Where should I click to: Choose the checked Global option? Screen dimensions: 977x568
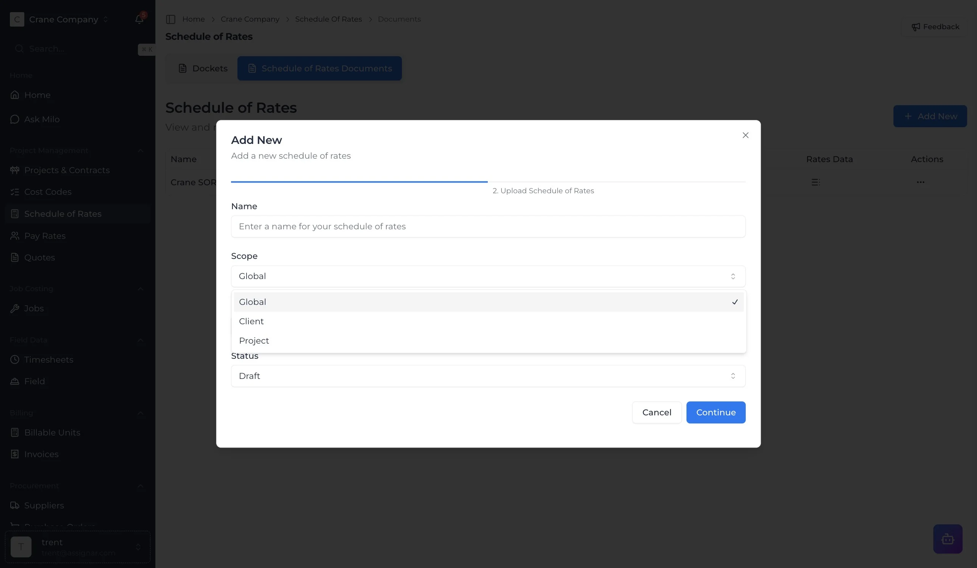[x=488, y=302]
